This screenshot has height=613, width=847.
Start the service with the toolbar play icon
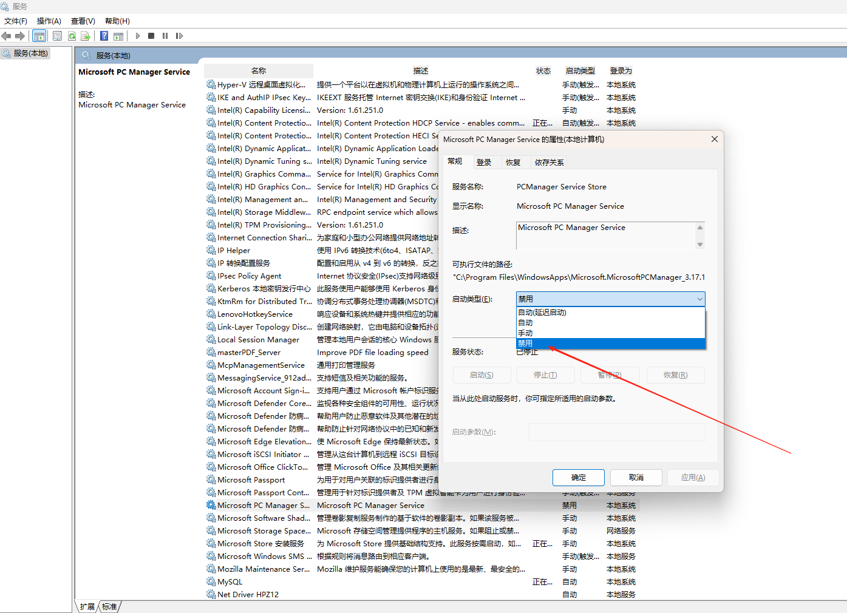[x=138, y=36]
